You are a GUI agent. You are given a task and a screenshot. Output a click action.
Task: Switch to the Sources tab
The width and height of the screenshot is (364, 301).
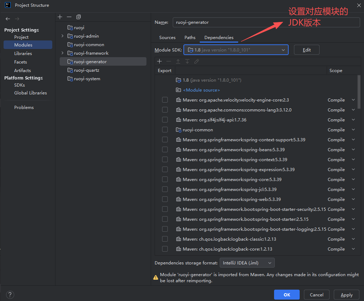[167, 38]
